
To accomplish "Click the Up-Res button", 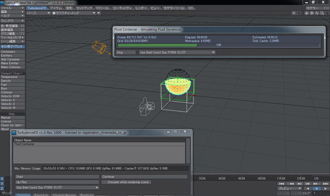I will coord(57,182).
